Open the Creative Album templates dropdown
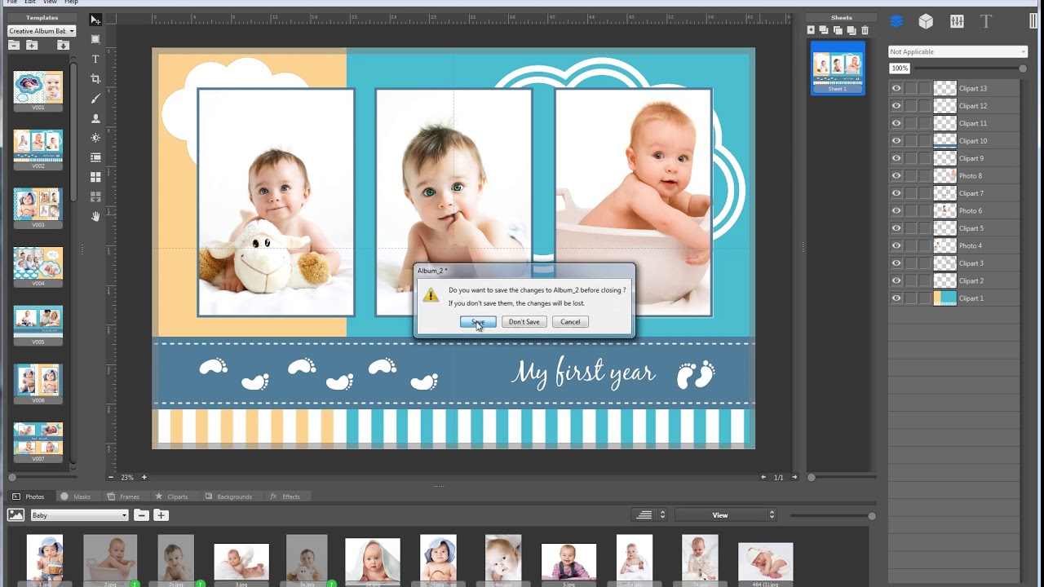This screenshot has width=1044, height=587. coord(41,31)
